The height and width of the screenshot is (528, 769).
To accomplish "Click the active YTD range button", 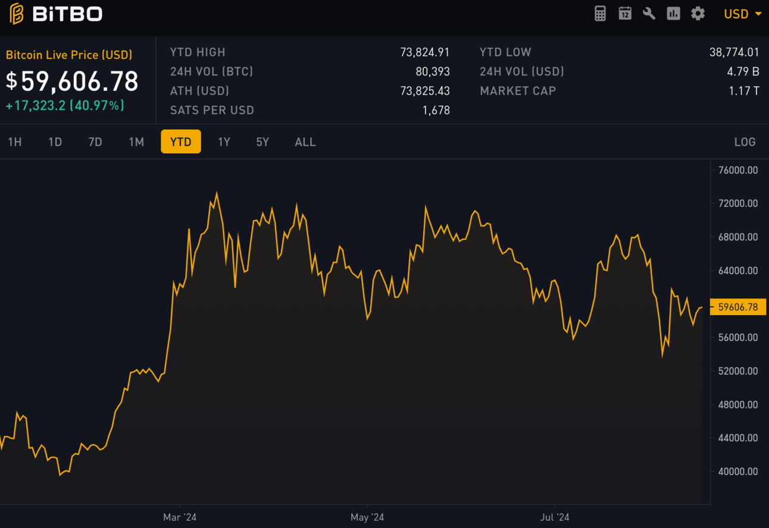I will 181,142.
